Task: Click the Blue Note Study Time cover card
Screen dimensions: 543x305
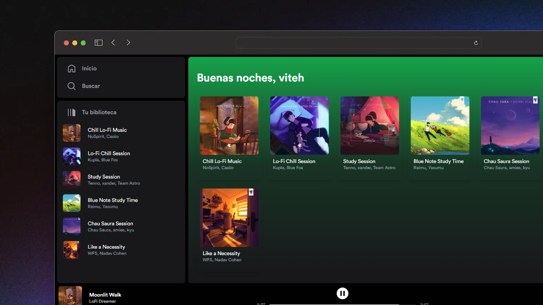Action: pos(440,126)
